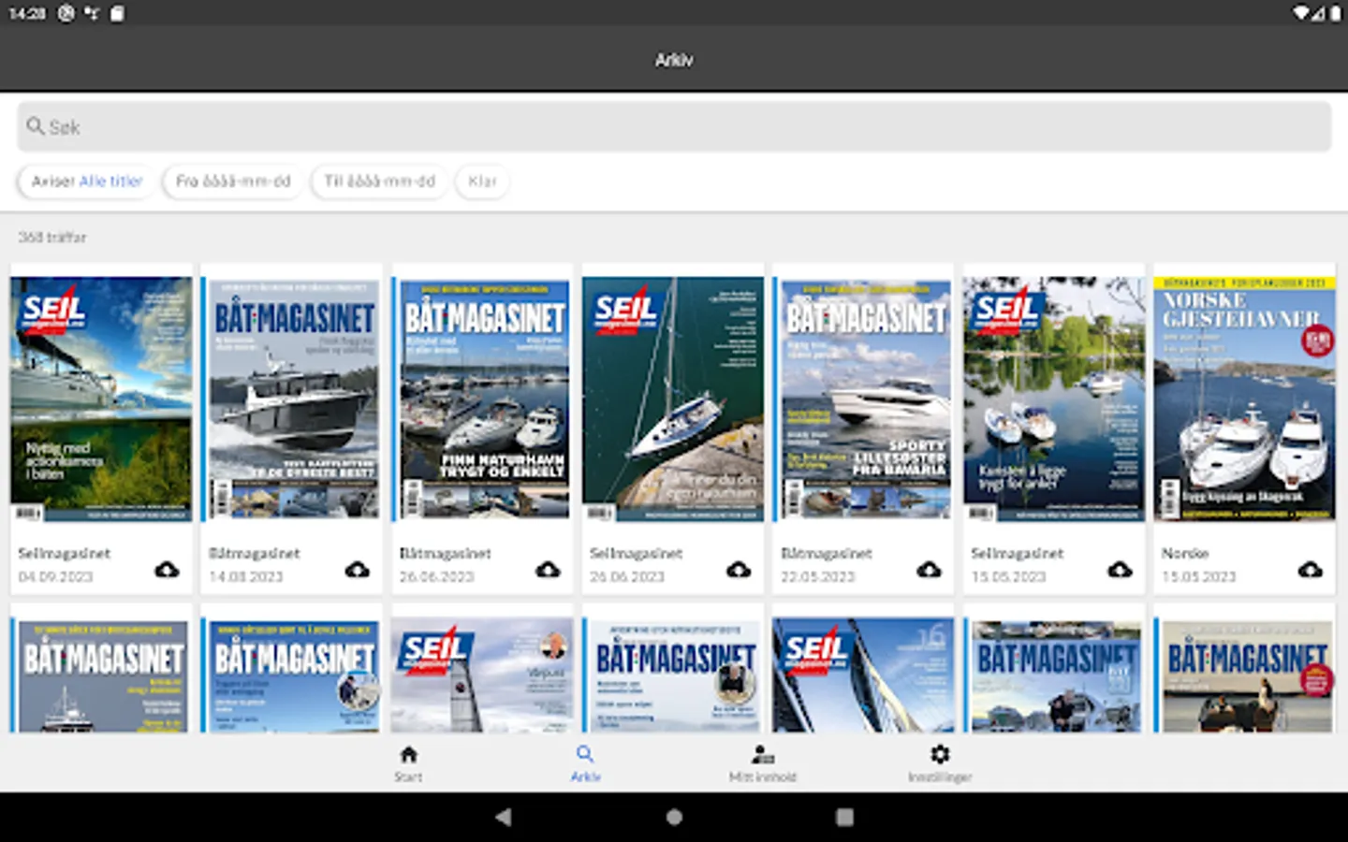Screen dimensions: 1348x842
Task: Download Båtmagasinet 22.05.2023 issue via cloud icon
Action: tap(929, 569)
